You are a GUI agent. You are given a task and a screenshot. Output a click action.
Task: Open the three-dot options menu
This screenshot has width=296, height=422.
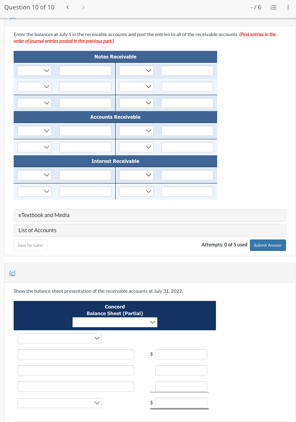point(288,7)
